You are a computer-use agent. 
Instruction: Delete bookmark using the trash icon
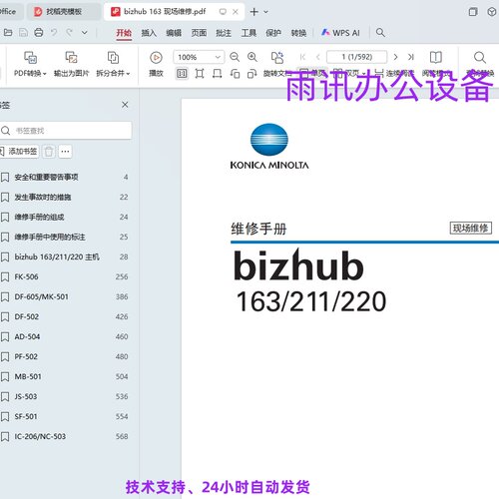point(49,152)
